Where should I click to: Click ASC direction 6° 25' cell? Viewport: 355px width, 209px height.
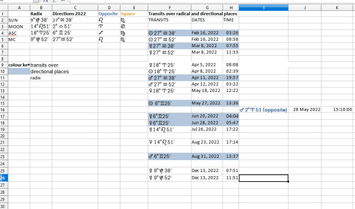pyautogui.click(x=75, y=33)
